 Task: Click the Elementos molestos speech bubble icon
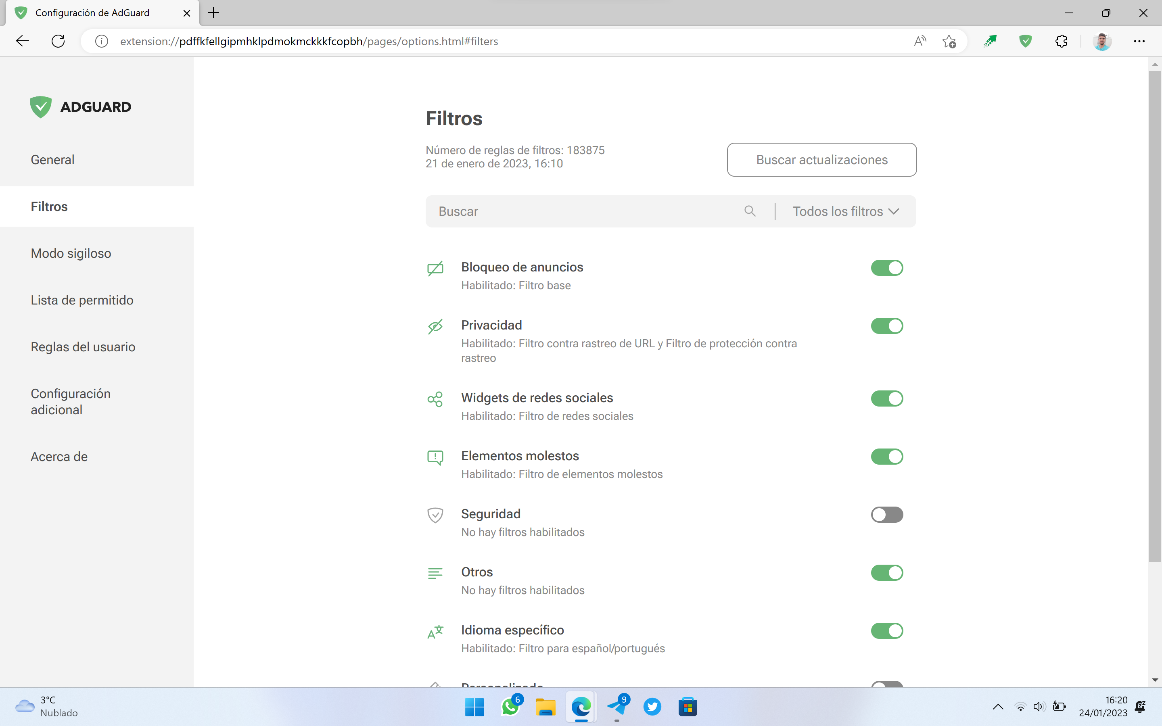point(435,457)
